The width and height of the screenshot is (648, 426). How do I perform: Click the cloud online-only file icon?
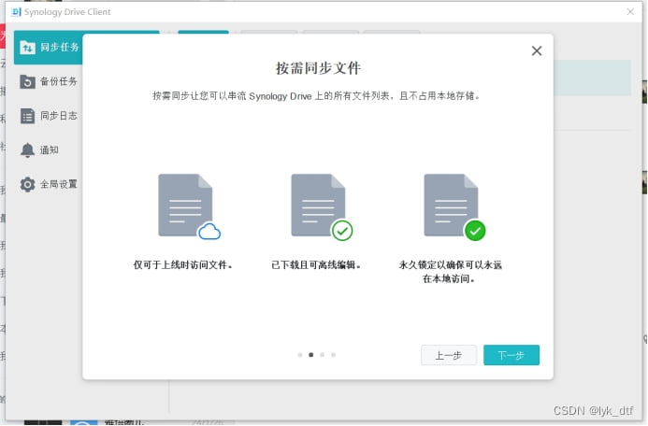pyautogui.click(x=188, y=206)
